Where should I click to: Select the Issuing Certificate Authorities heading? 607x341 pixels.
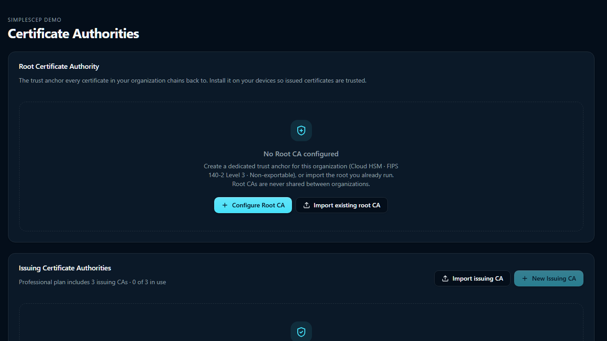pos(65,268)
